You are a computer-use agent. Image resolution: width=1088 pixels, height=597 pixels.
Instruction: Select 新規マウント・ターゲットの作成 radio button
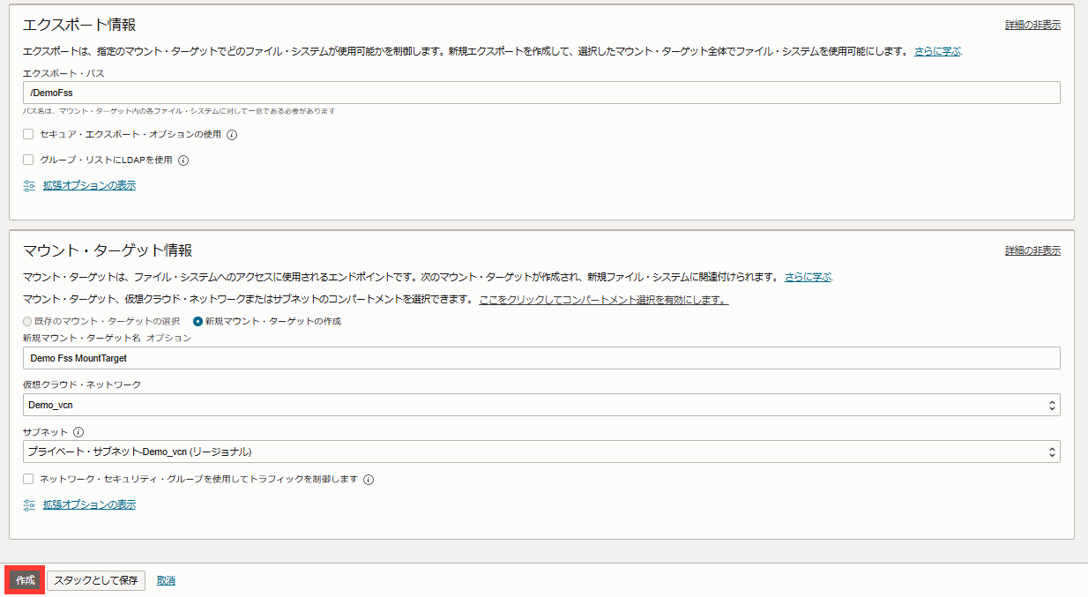[197, 321]
